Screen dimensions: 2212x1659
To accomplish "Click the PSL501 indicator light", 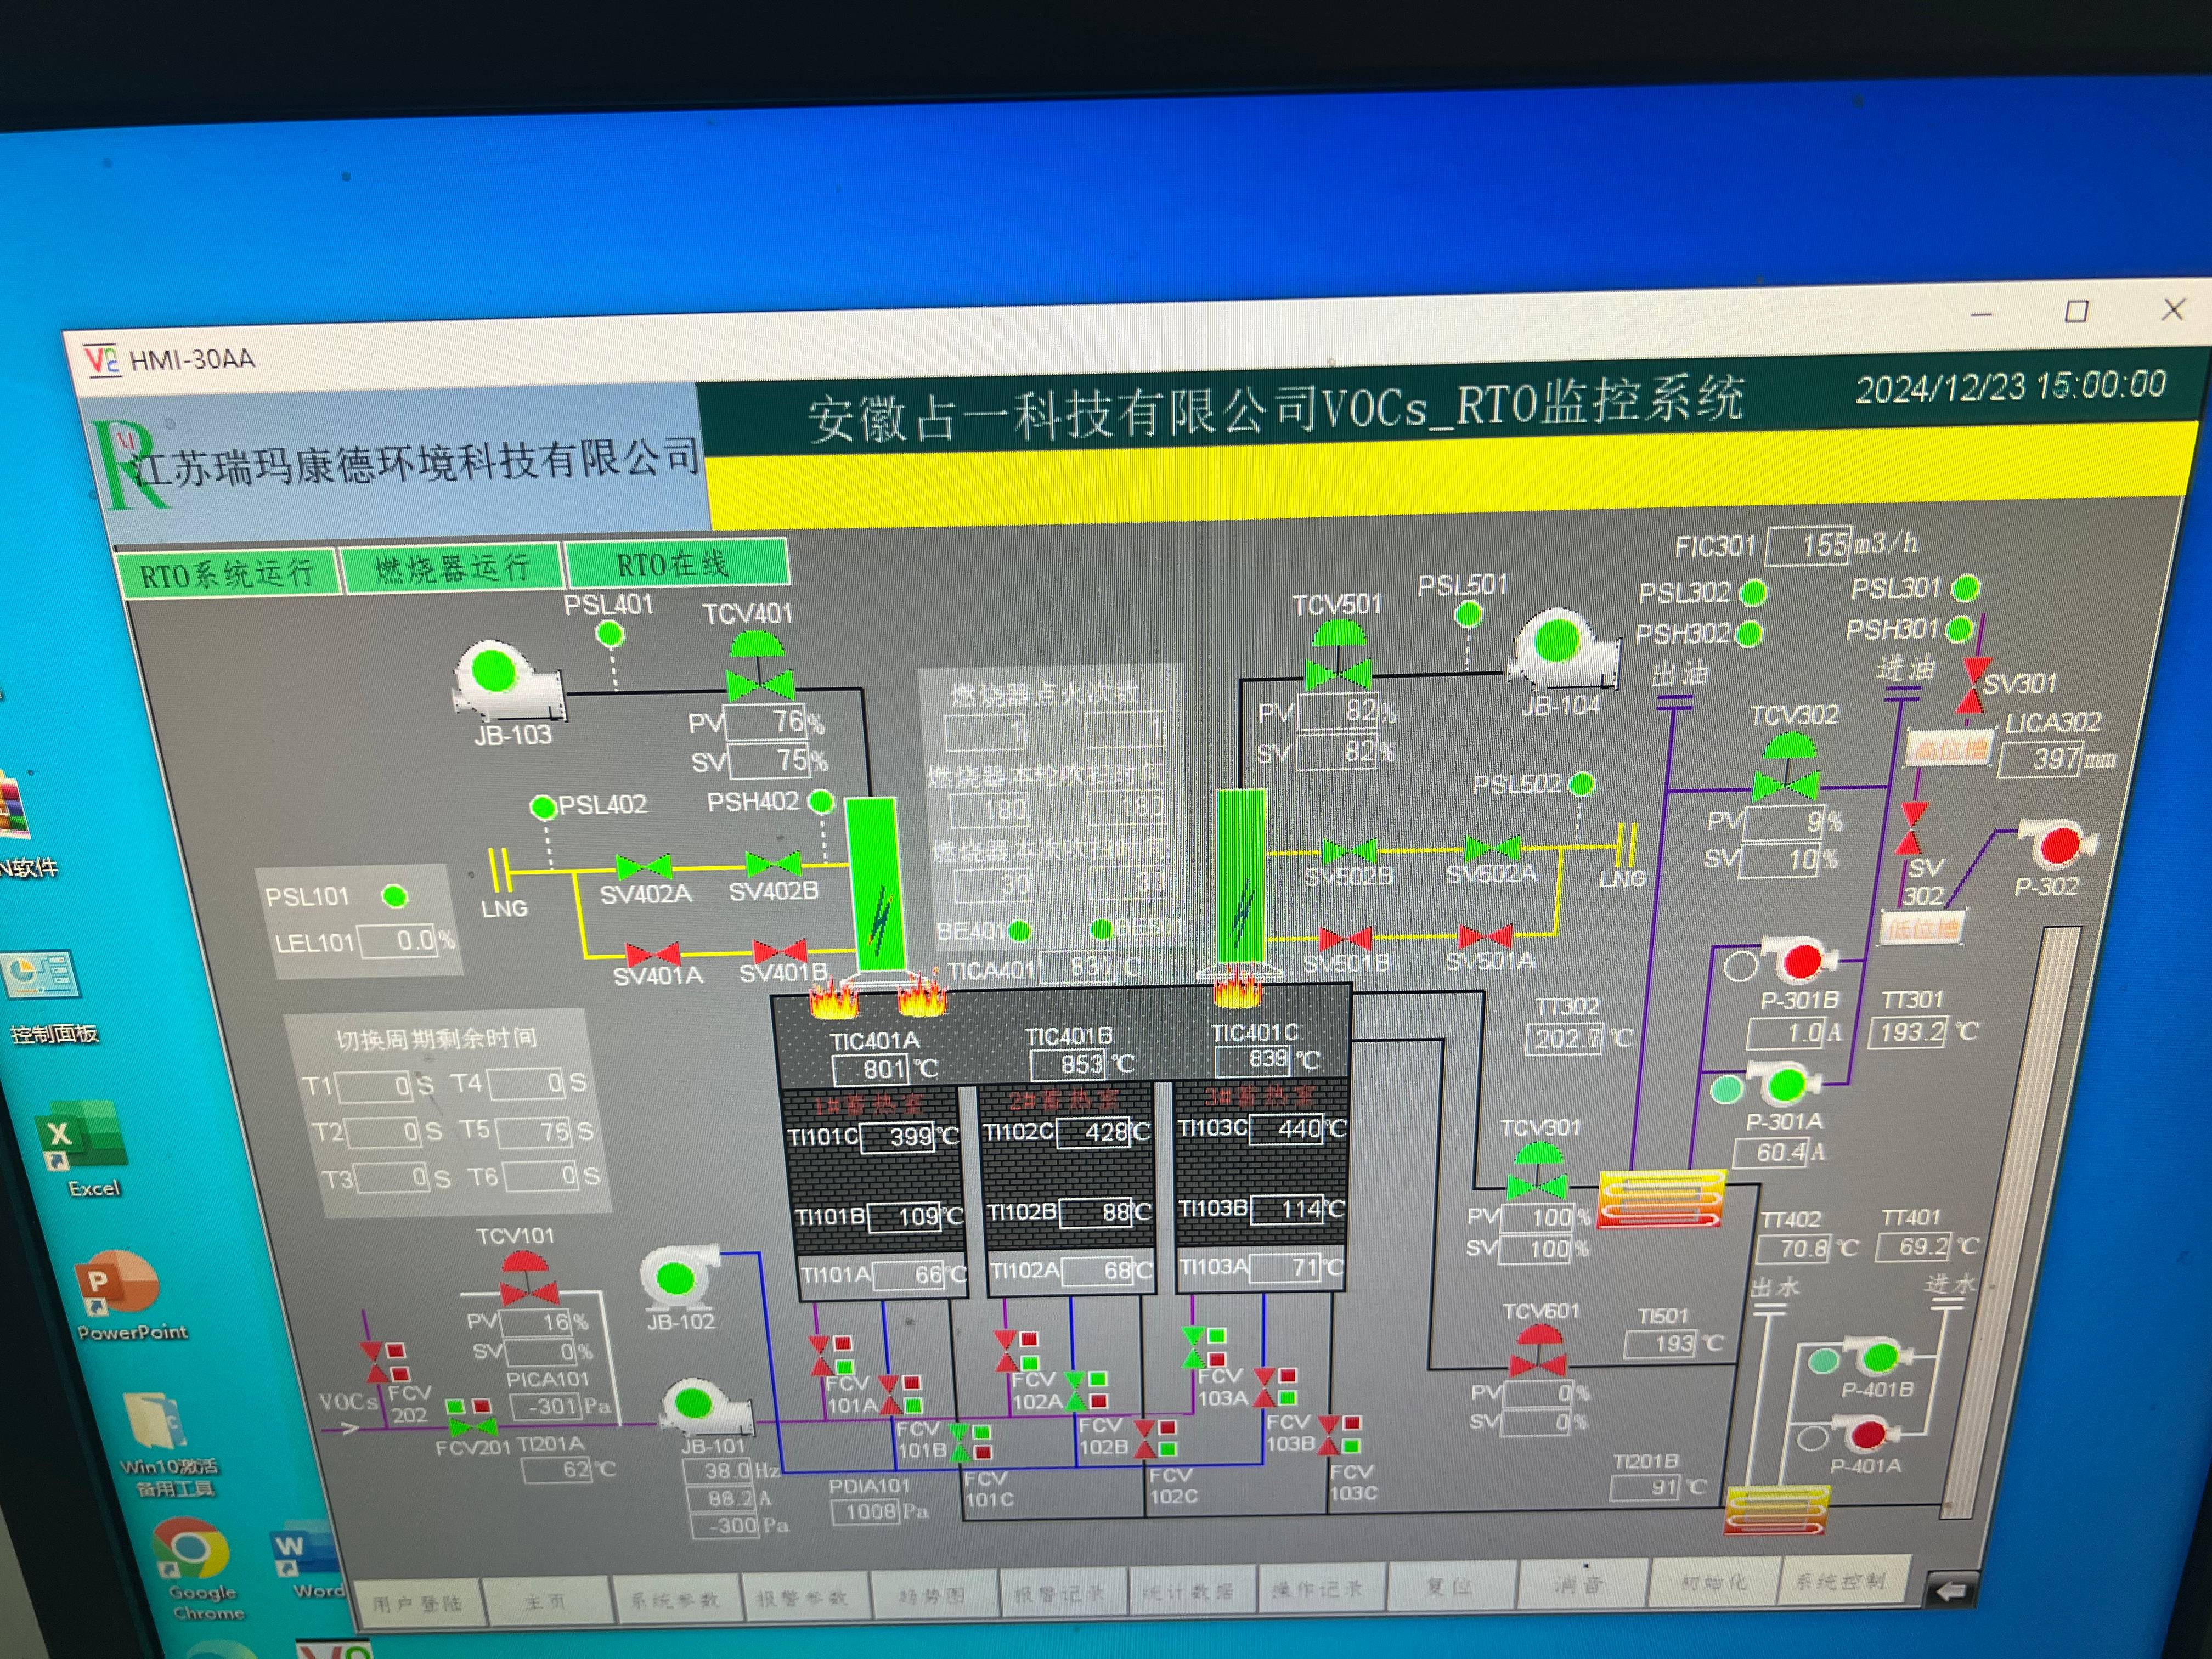I will 1468,614.
